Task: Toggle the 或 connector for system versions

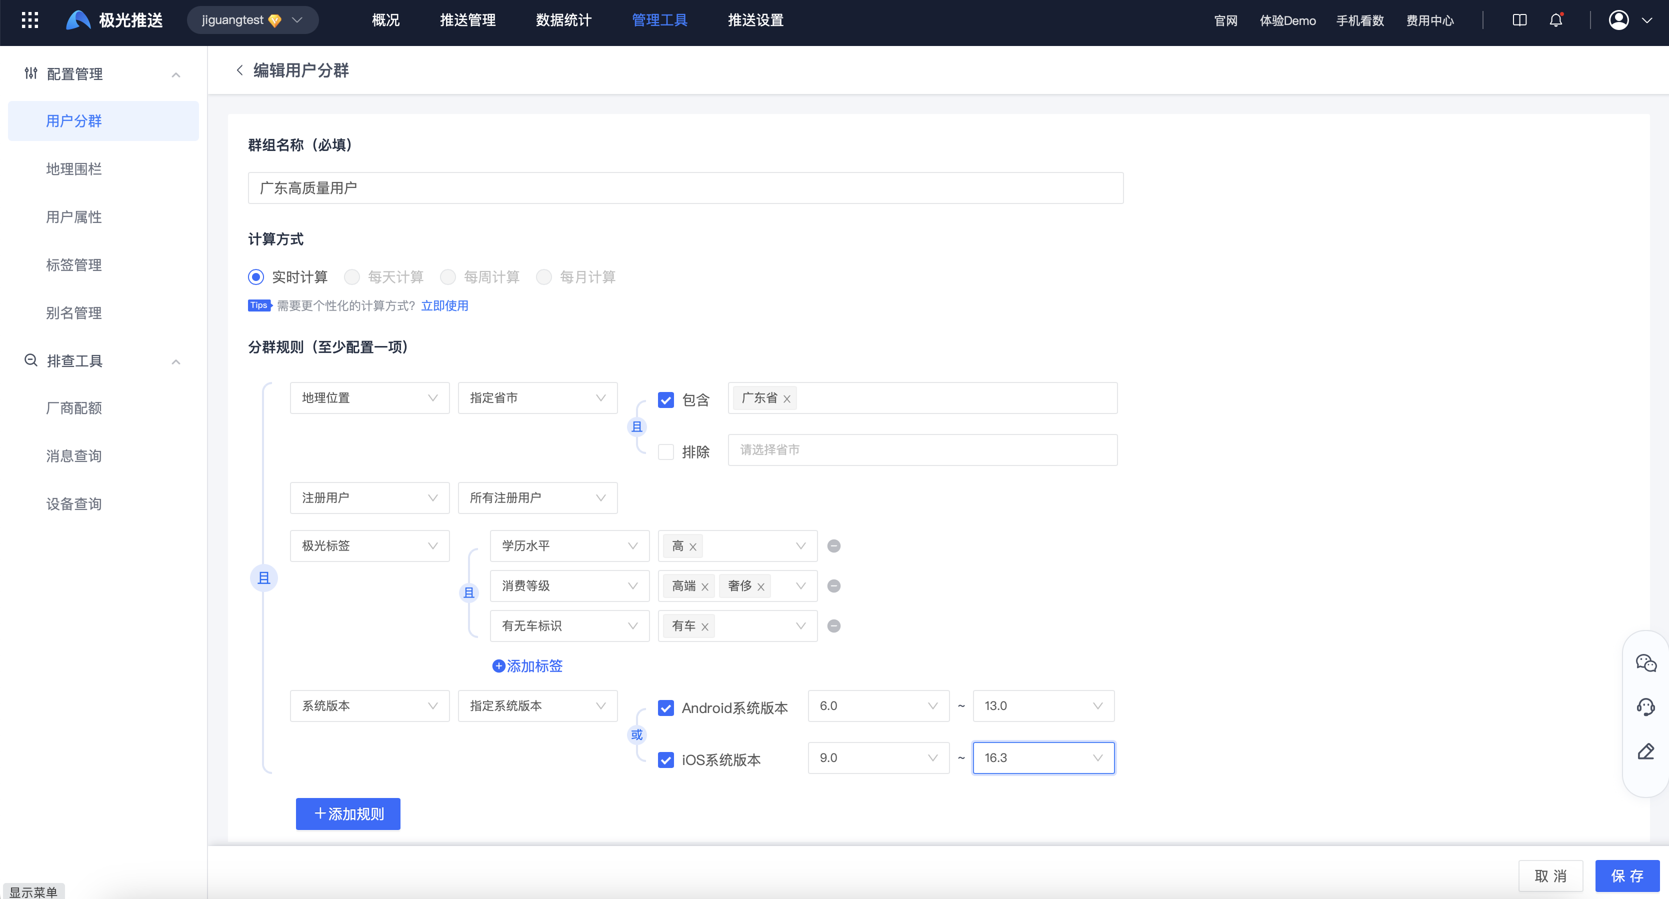Action: point(637,734)
